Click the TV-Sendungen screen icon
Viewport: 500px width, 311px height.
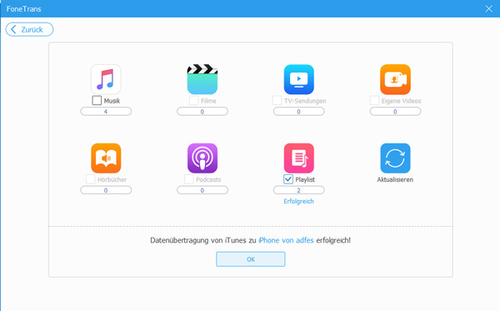click(x=299, y=79)
